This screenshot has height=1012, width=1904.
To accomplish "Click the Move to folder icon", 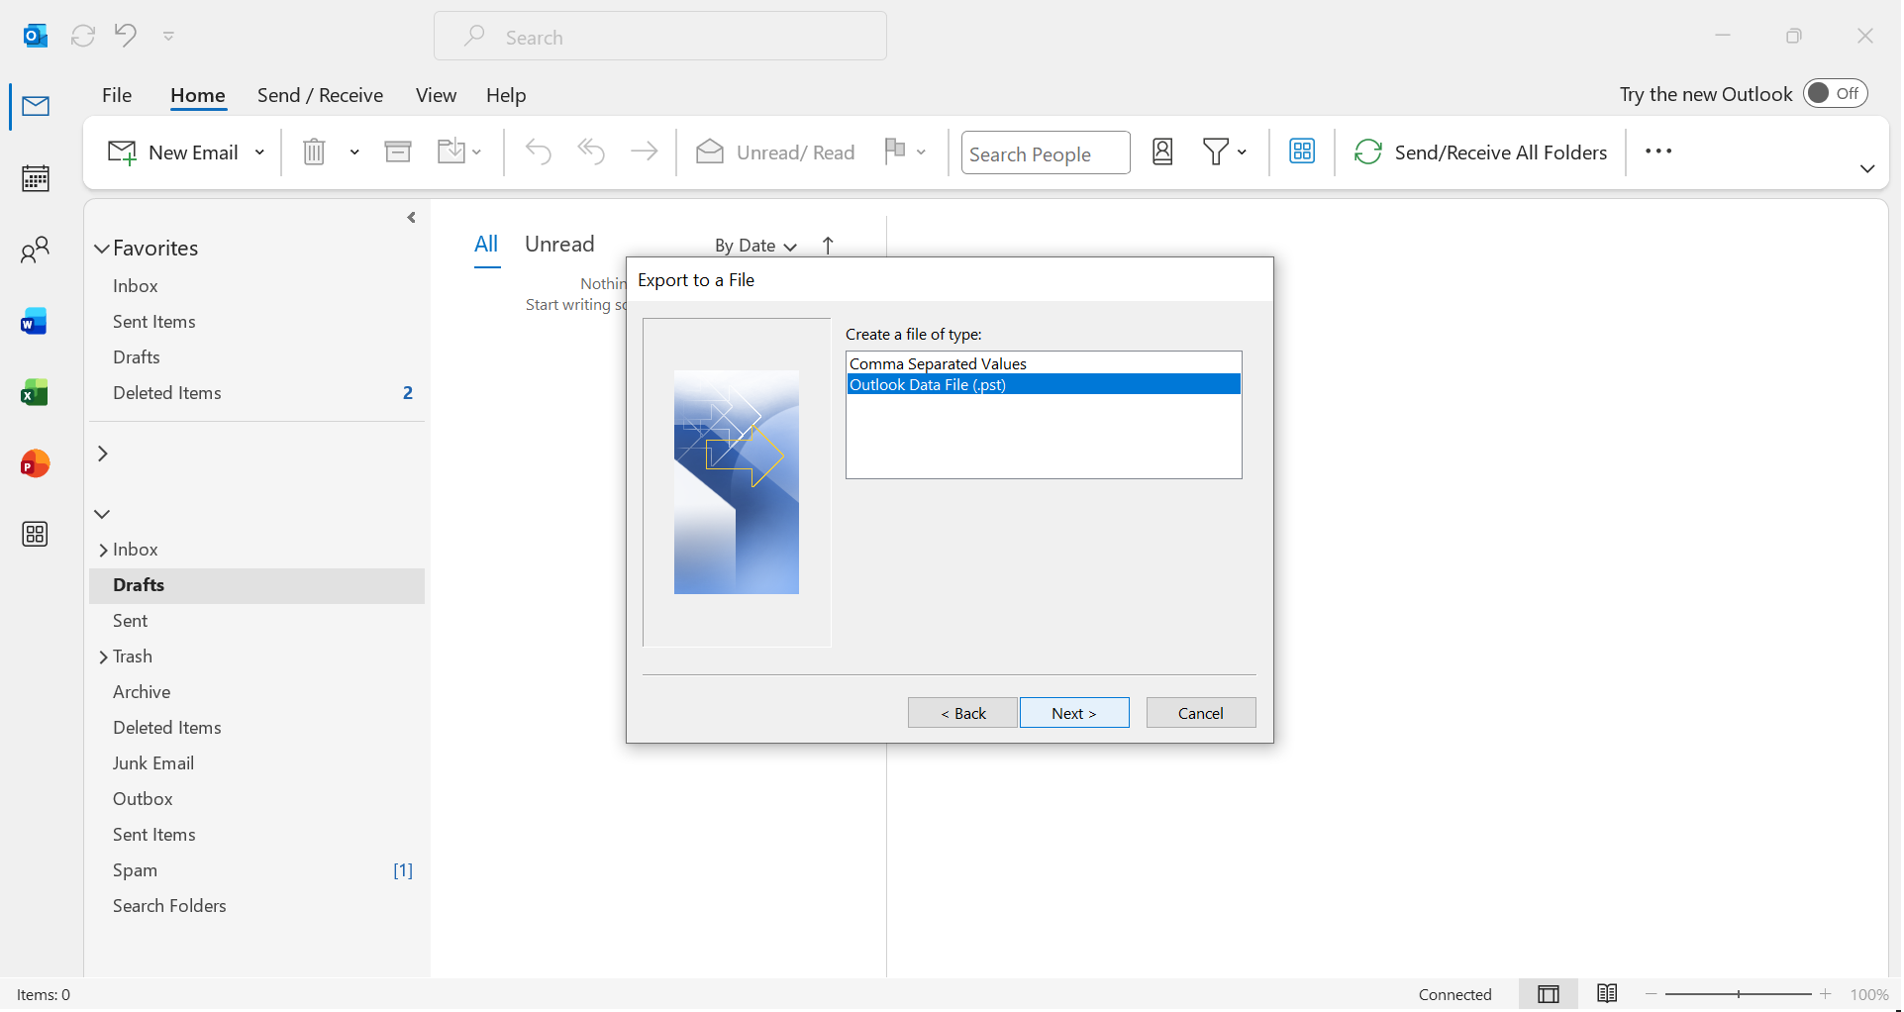I will [451, 152].
